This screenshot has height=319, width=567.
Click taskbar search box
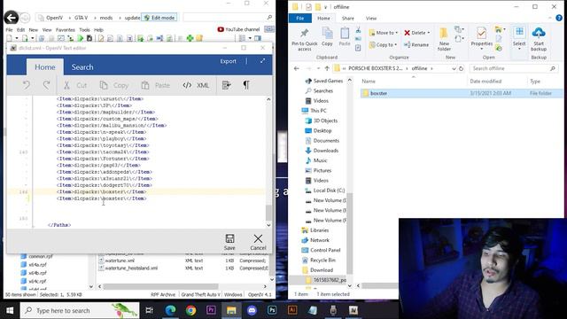coord(80,310)
